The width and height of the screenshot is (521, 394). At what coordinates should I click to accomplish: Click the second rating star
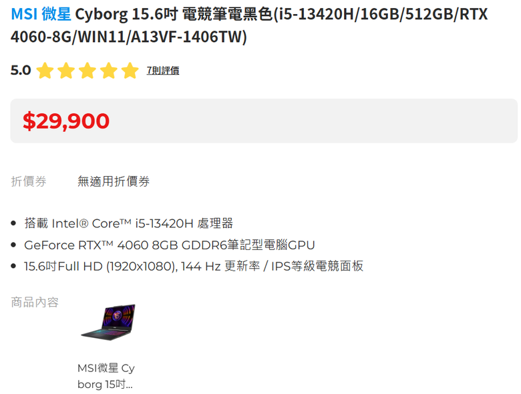pos(66,70)
